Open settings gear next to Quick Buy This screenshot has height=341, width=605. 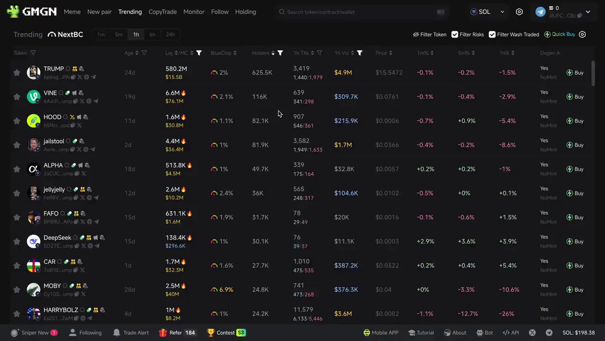click(x=582, y=35)
